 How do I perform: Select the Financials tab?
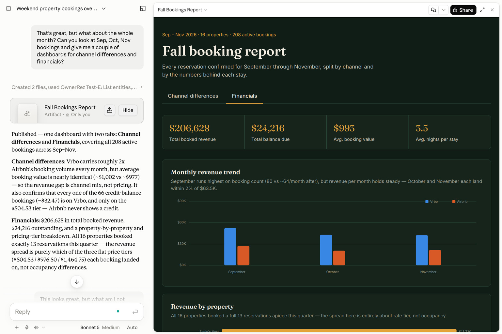click(x=244, y=96)
